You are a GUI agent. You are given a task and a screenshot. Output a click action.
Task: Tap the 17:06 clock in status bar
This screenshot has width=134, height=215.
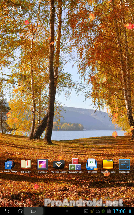(x=119, y=211)
